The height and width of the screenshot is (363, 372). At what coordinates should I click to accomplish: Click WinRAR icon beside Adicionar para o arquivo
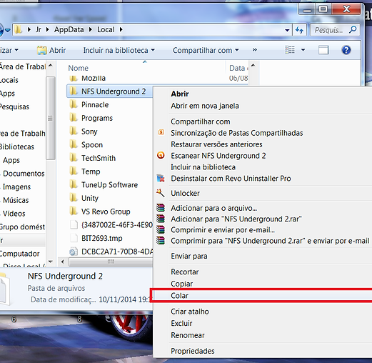coord(161,208)
